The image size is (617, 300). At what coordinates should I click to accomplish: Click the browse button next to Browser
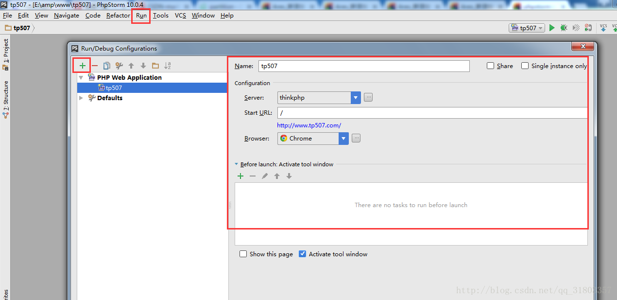click(x=356, y=138)
